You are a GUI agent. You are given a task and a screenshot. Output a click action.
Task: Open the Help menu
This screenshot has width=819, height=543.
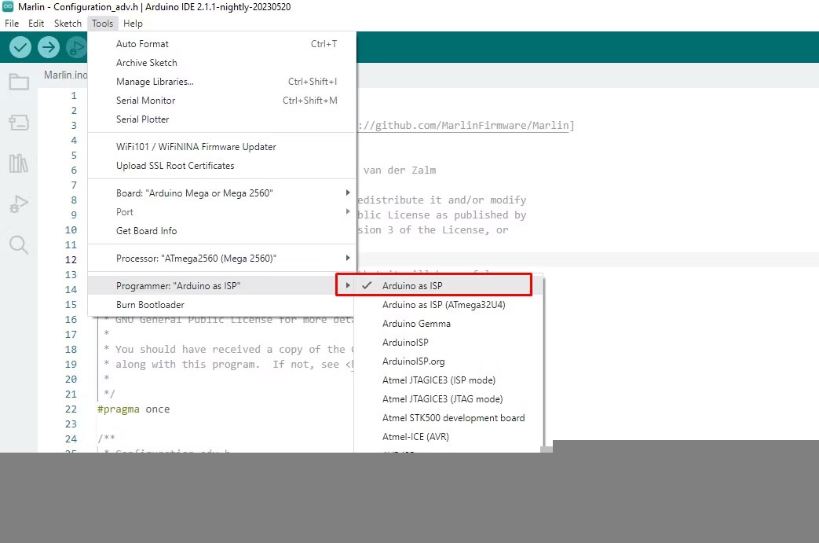133,24
